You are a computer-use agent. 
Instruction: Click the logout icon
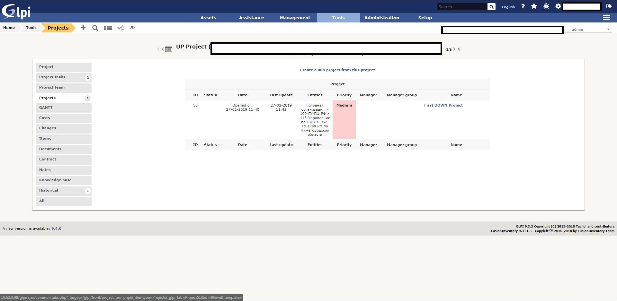click(609, 6)
